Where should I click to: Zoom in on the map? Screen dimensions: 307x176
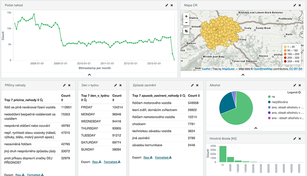pos(186,16)
